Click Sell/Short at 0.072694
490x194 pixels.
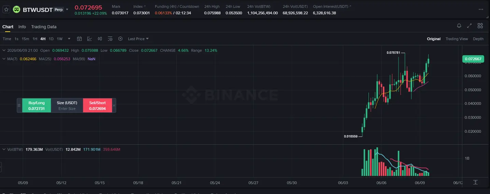click(x=97, y=106)
